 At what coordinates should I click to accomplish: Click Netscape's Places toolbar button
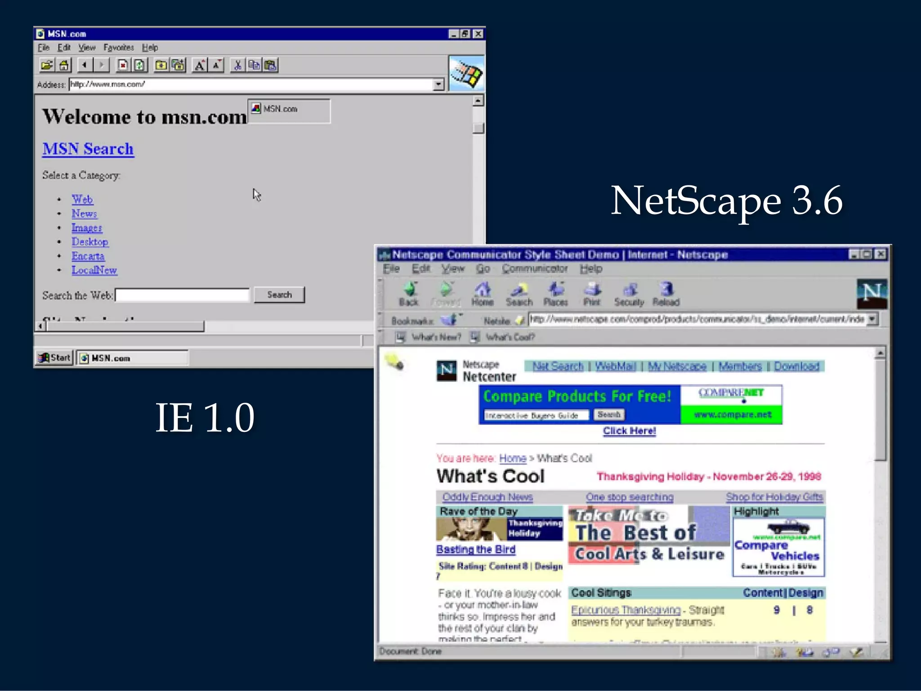(x=556, y=294)
